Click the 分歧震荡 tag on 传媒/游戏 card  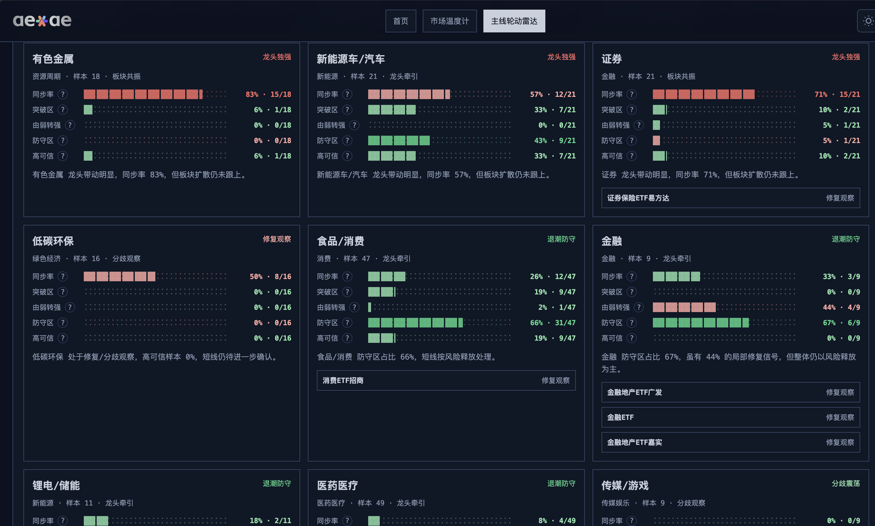845,483
